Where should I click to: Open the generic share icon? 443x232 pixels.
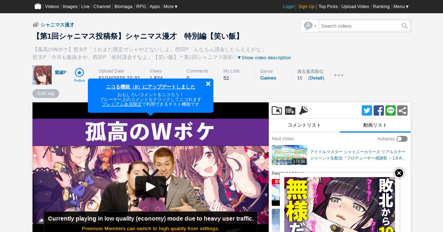coord(402,110)
